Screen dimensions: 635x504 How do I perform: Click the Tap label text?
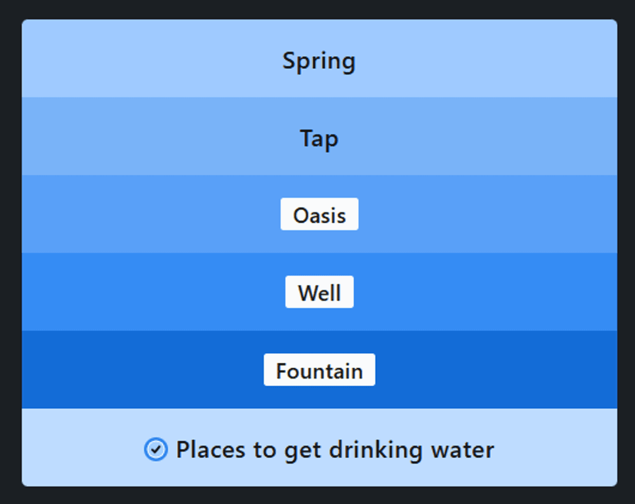pos(319,139)
